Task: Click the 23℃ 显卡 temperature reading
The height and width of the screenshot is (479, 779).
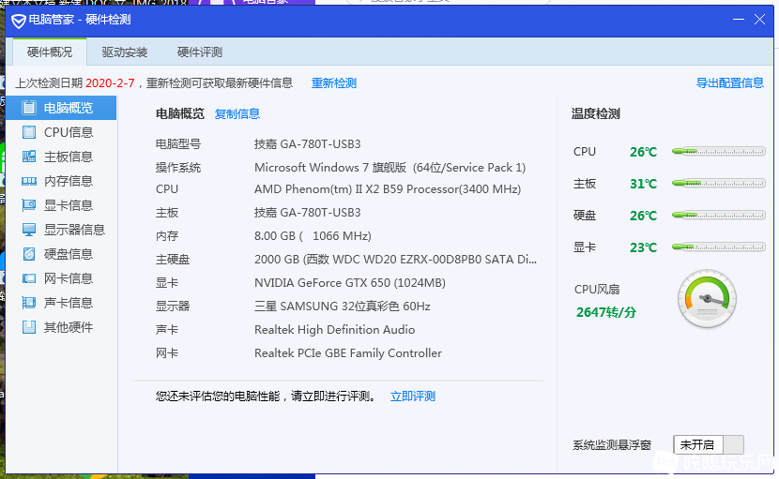Action: (x=643, y=247)
